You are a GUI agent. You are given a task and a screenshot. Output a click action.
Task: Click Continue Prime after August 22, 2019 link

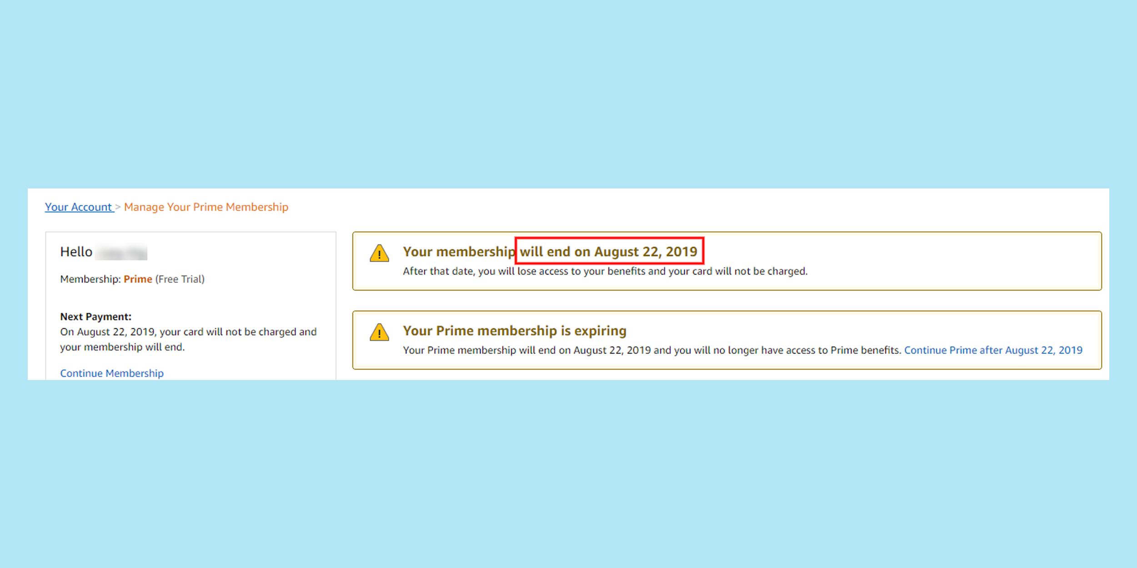[x=993, y=350]
